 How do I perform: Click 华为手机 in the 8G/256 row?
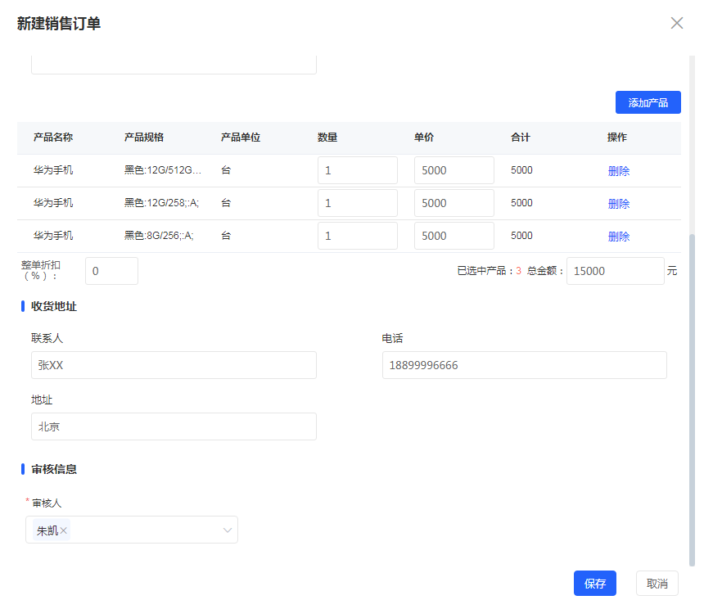click(53, 236)
